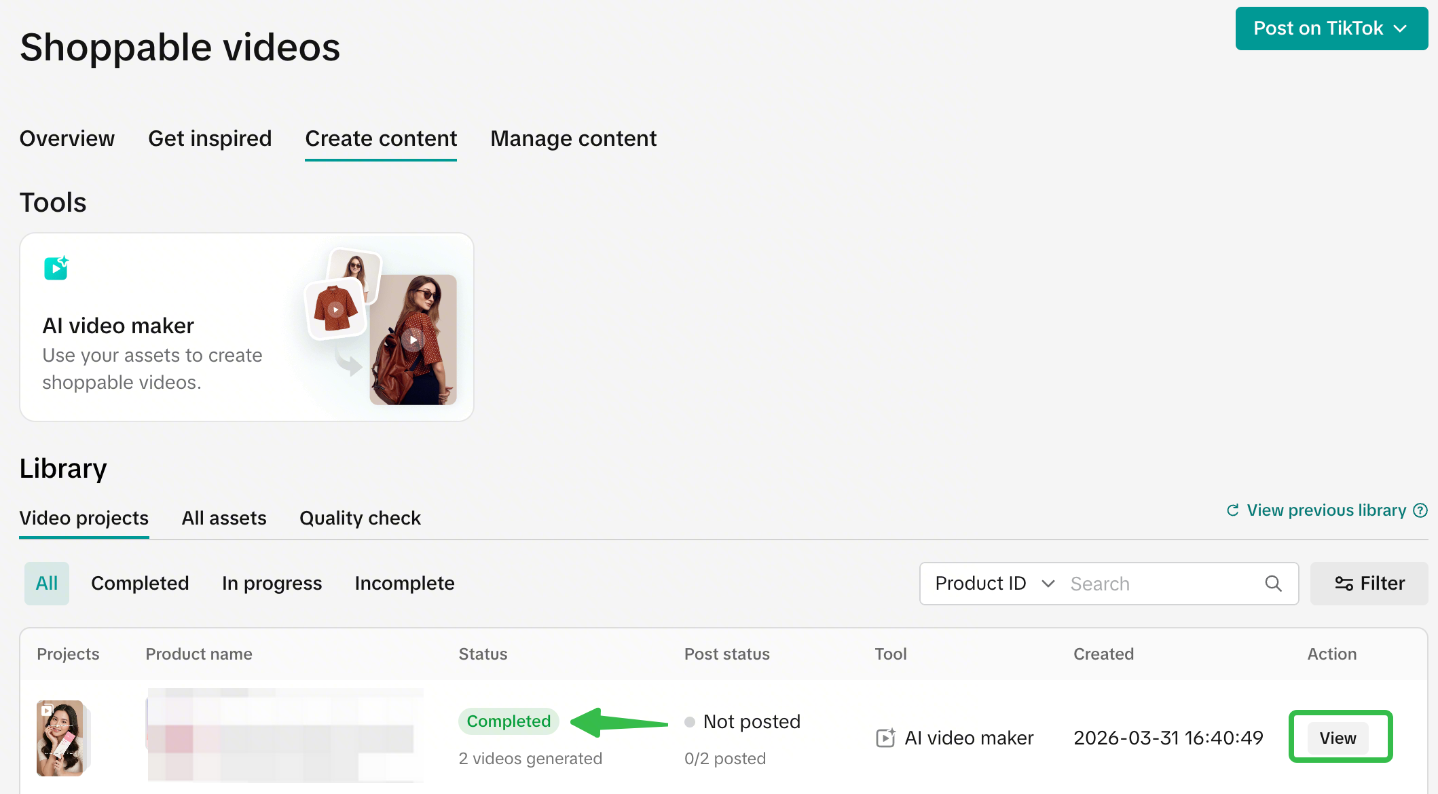Image resolution: width=1438 pixels, height=794 pixels.
Task: Click the Created column header
Action: [x=1103, y=654]
